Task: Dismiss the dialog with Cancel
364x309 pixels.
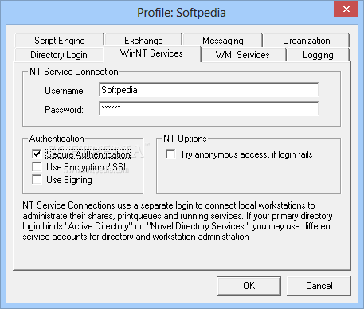Action: tap(319, 286)
